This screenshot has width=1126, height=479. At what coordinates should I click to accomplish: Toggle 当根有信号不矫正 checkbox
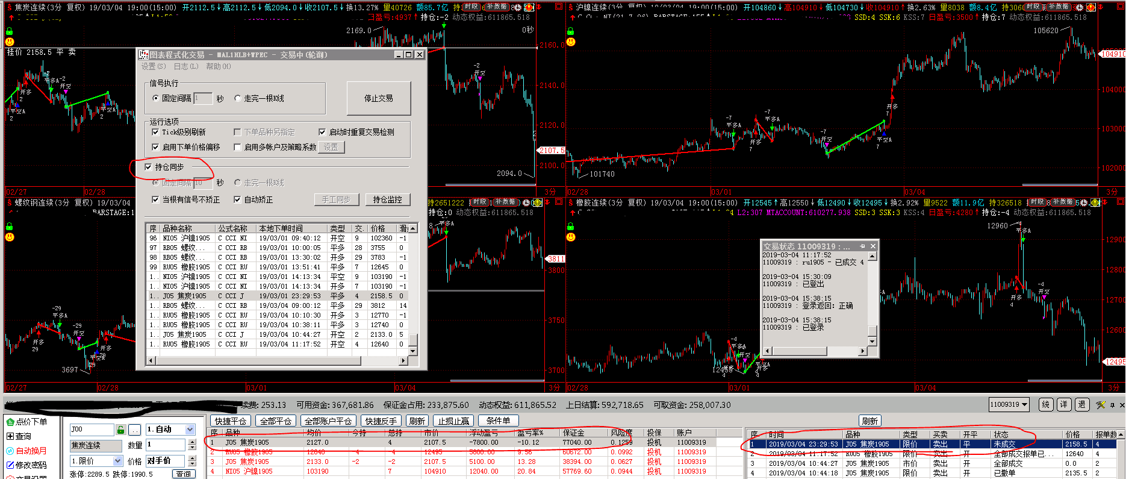click(x=155, y=199)
